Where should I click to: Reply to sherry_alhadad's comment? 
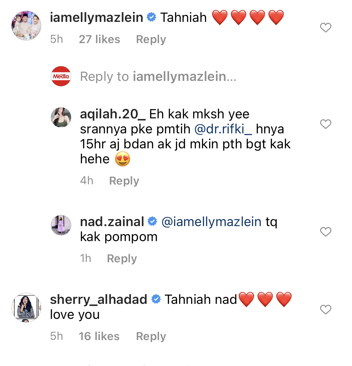(151, 336)
